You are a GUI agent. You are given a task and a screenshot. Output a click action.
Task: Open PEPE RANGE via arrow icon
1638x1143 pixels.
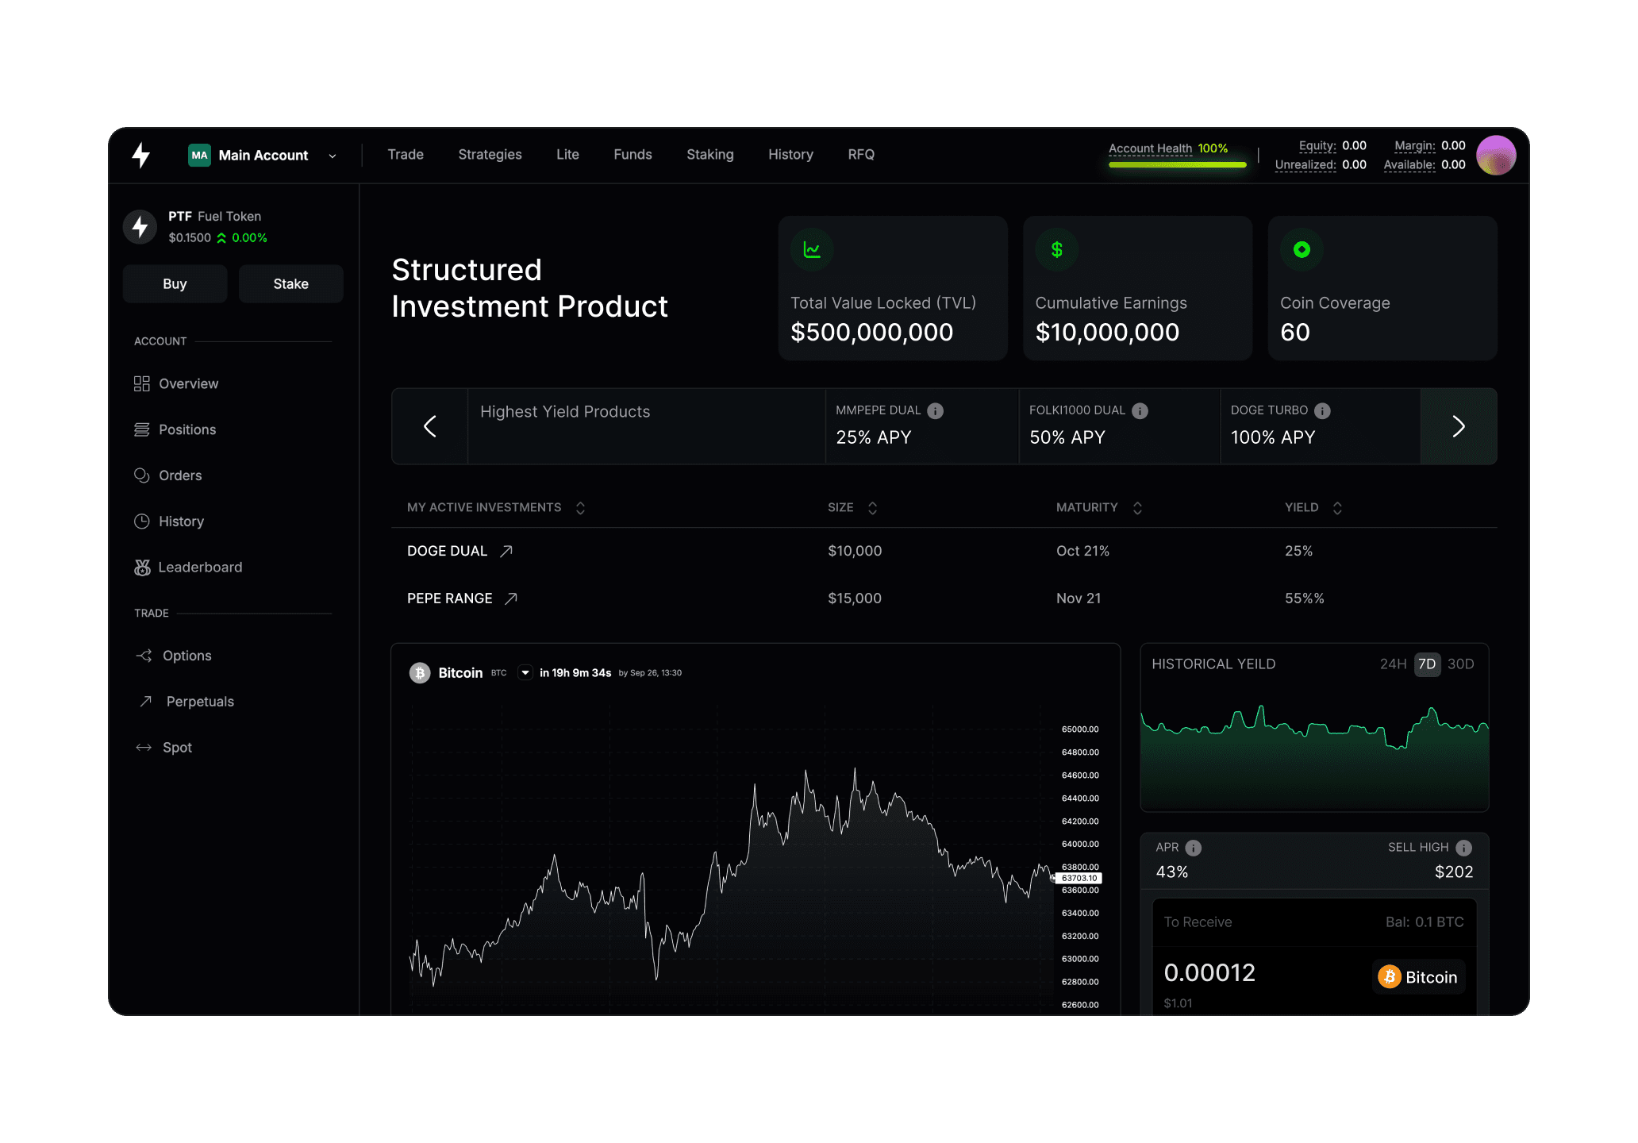pos(511,598)
